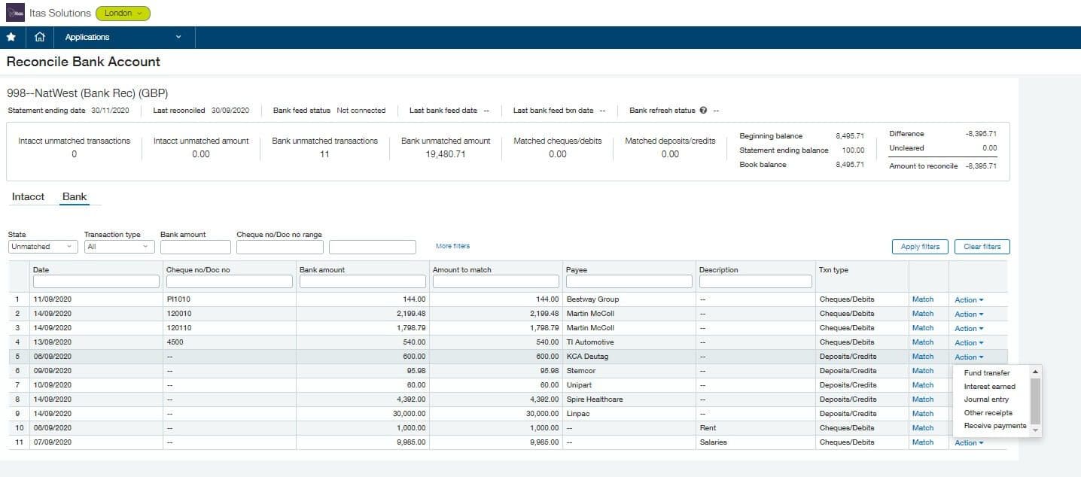Image resolution: width=1081 pixels, height=477 pixels.
Task: Click the 4500 cheque number cell
Action: (175, 342)
